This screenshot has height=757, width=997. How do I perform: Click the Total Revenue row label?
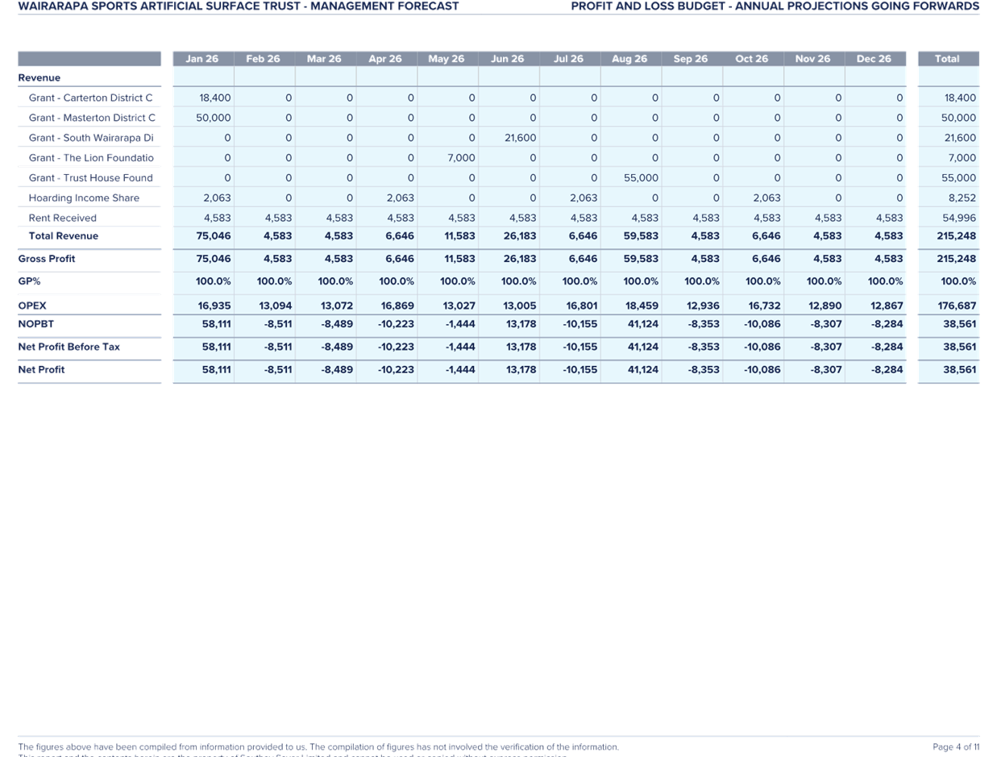63,235
